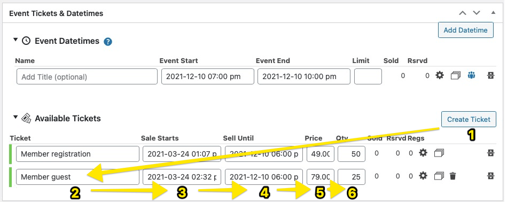This screenshot has width=515, height=202.
Task: Click the Available Tickets heading text
Action: point(68,119)
